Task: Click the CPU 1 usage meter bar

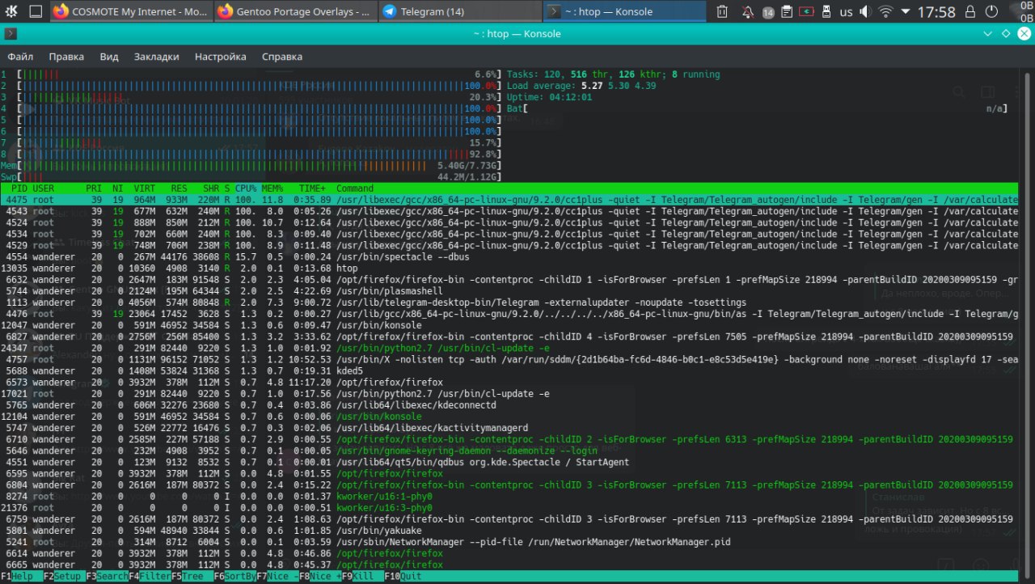Action: tap(251, 74)
